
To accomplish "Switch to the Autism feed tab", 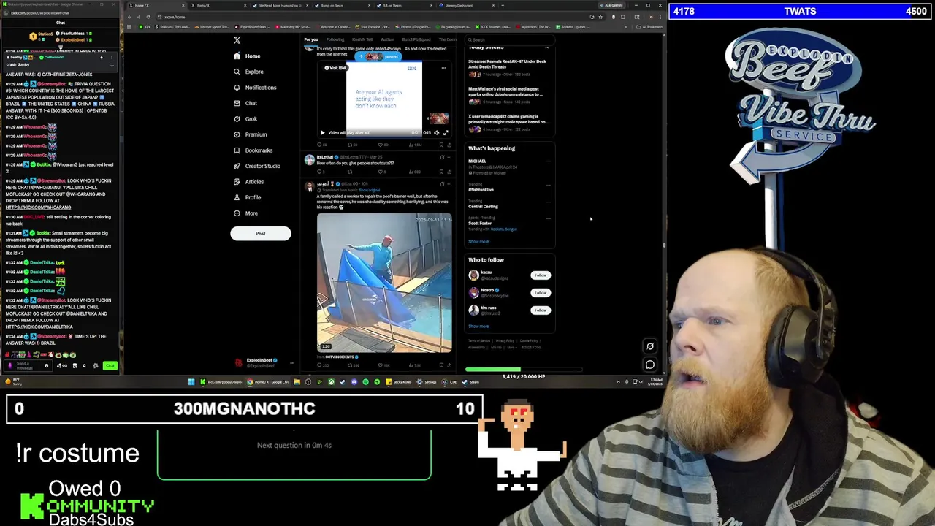I will (388, 39).
